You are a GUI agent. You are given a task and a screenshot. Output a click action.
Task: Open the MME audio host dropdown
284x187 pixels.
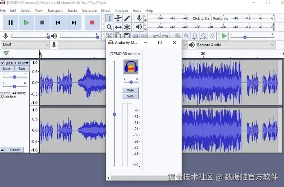(x=25, y=45)
